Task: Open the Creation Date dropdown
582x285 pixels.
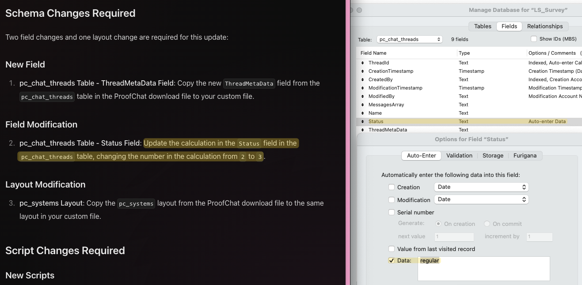Action: click(481, 187)
